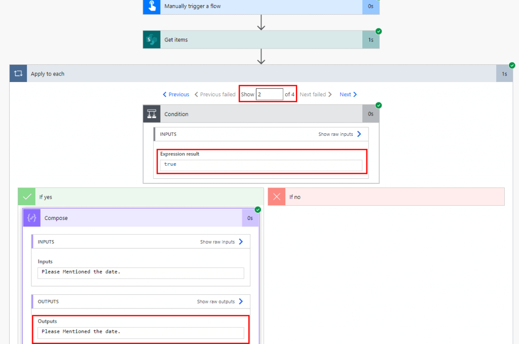Image resolution: width=519 pixels, height=344 pixels.
Task: Collapse the Compose card header
Action: 141,218
